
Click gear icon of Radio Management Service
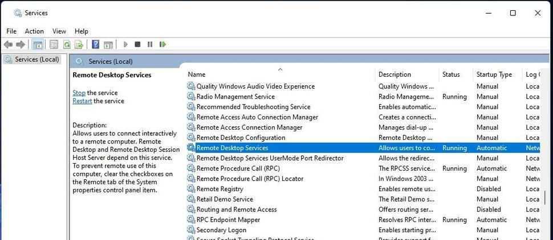point(191,97)
